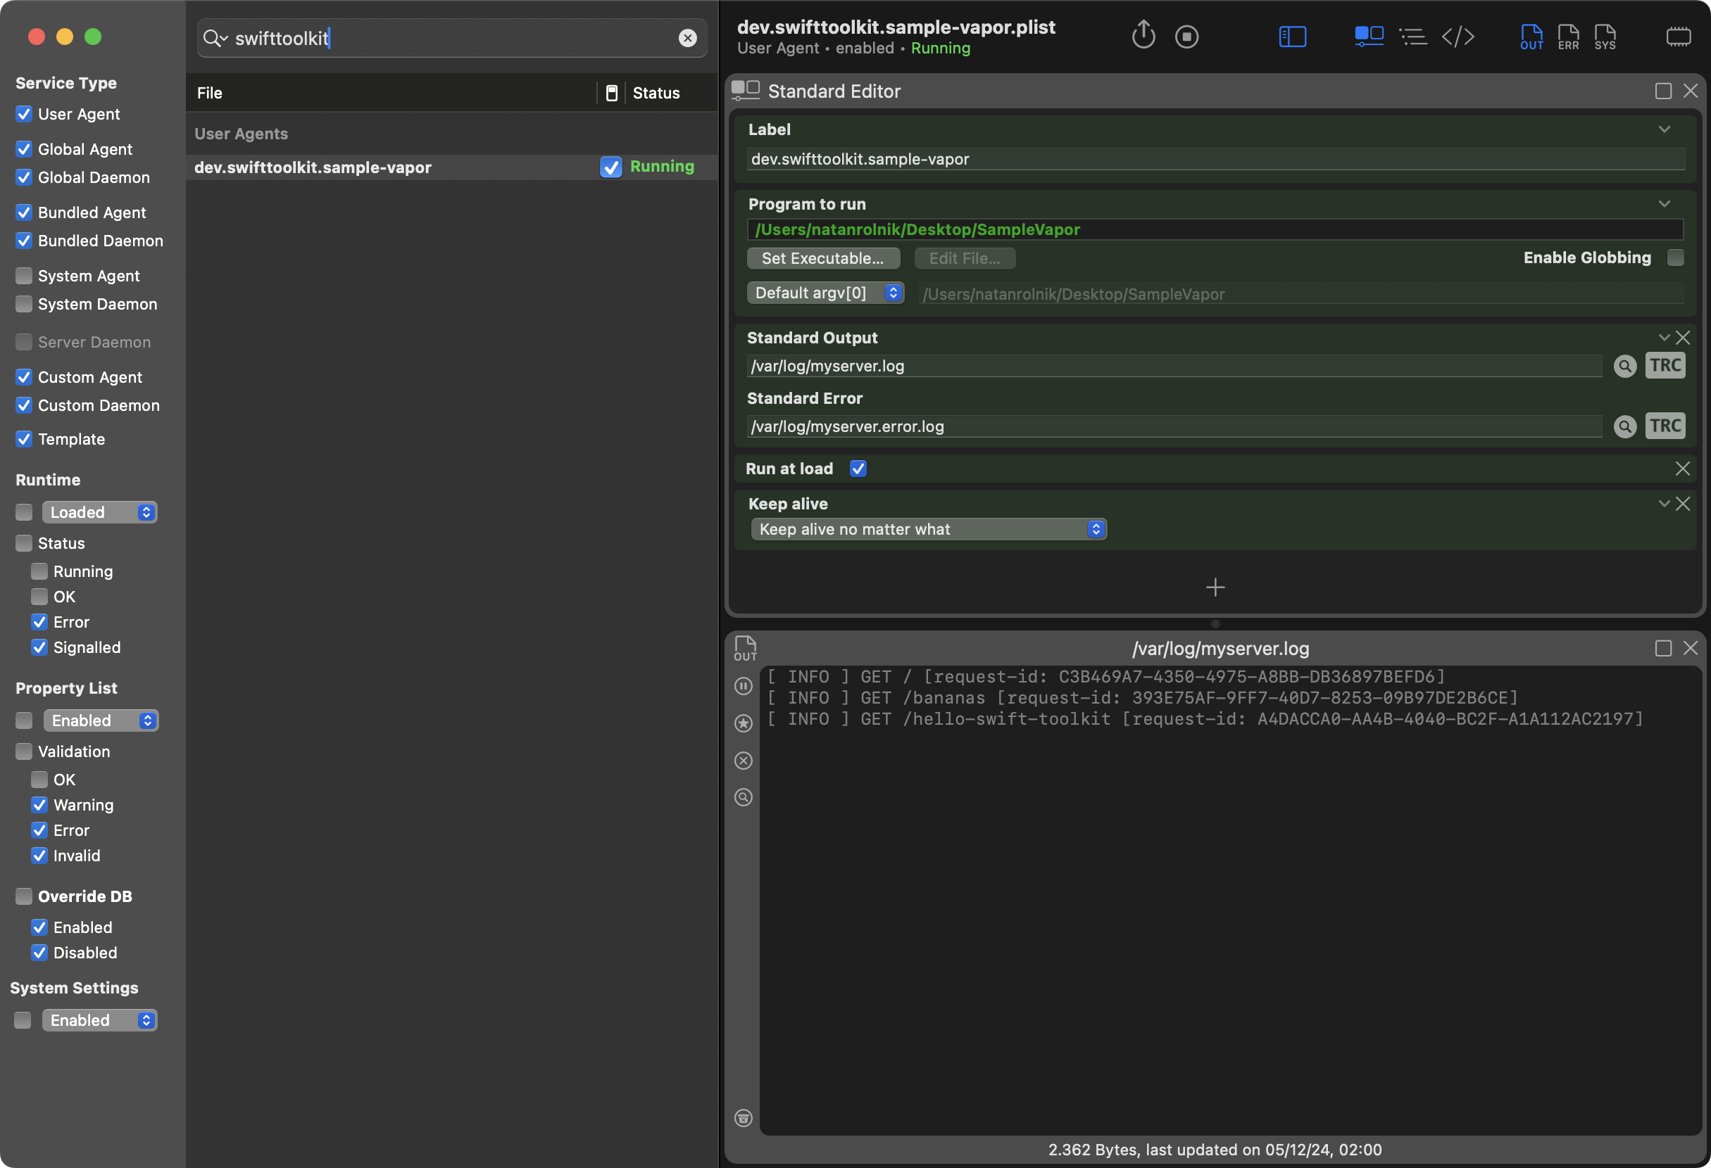Open the Default argv[0] selector

click(825, 293)
